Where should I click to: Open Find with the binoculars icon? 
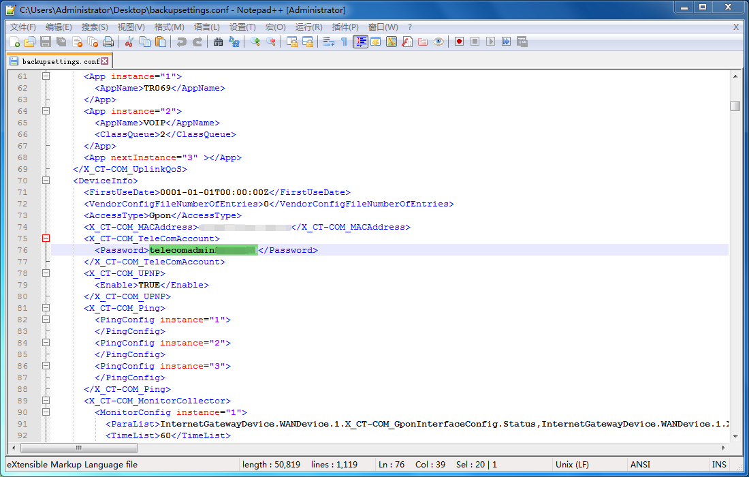pyautogui.click(x=218, y=42)
